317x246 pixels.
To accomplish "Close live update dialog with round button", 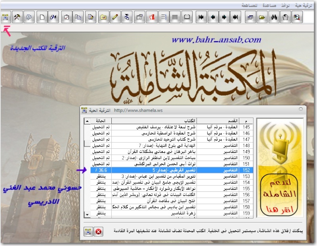I will pyautogui.click(x=301, y=109).
